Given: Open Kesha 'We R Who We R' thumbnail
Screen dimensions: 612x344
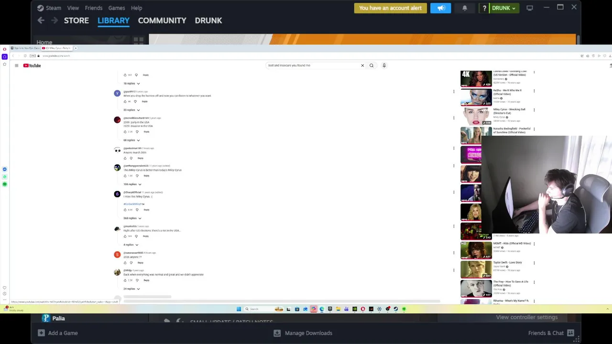Looking at the screenshot, I should click(x=476, y=97).
